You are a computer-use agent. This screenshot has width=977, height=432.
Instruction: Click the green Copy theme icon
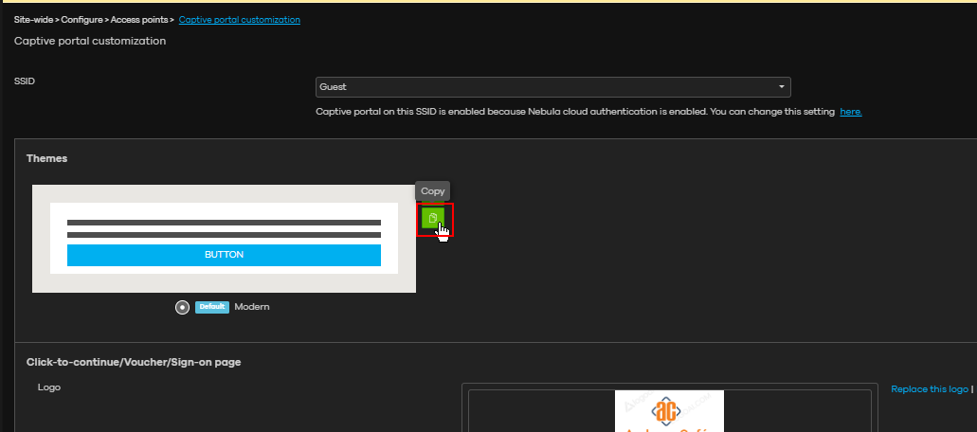[x=432, y=218]
